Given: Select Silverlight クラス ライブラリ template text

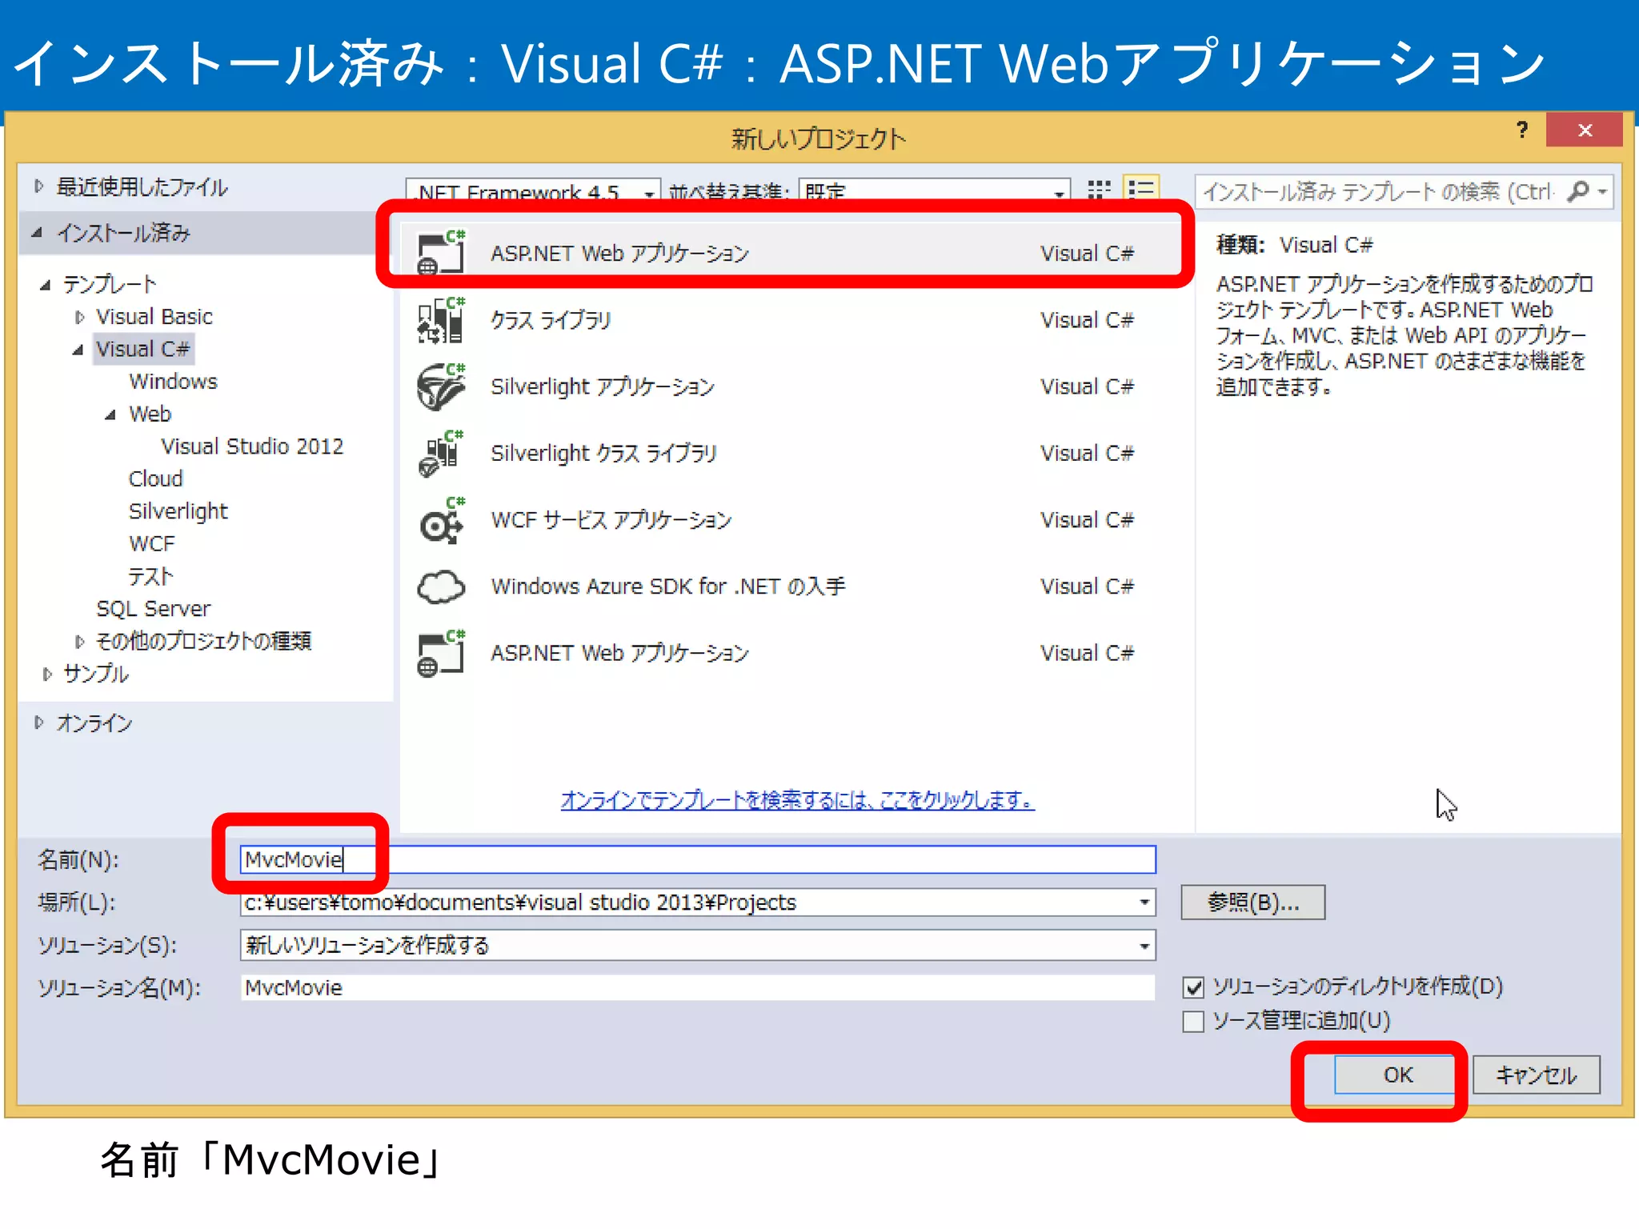Looking at the screenshot, I should tap(603, 453).
